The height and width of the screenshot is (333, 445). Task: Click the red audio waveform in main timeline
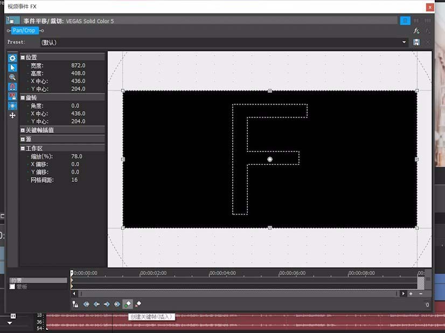tap(246, 322)
